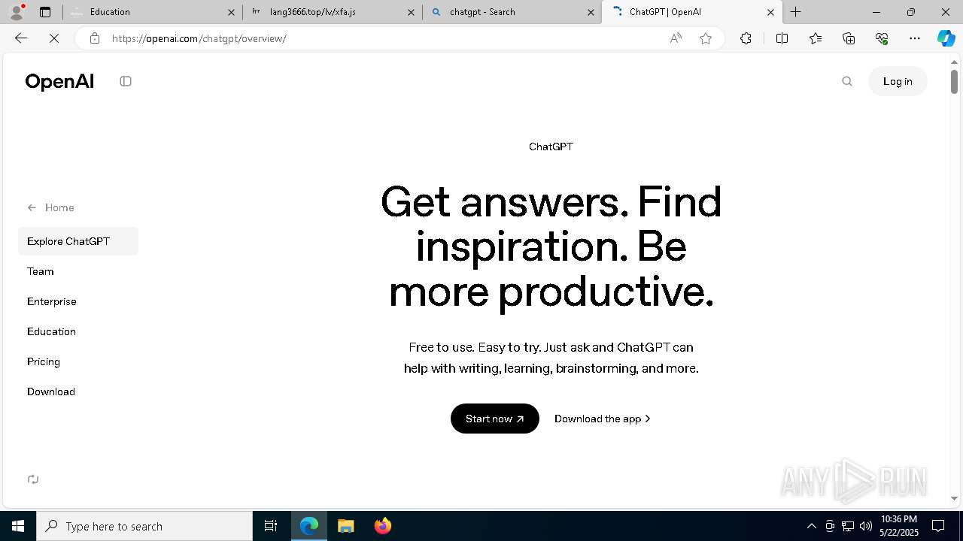Click the loop icon at sidebar bottom

click(x=33, y=479)
